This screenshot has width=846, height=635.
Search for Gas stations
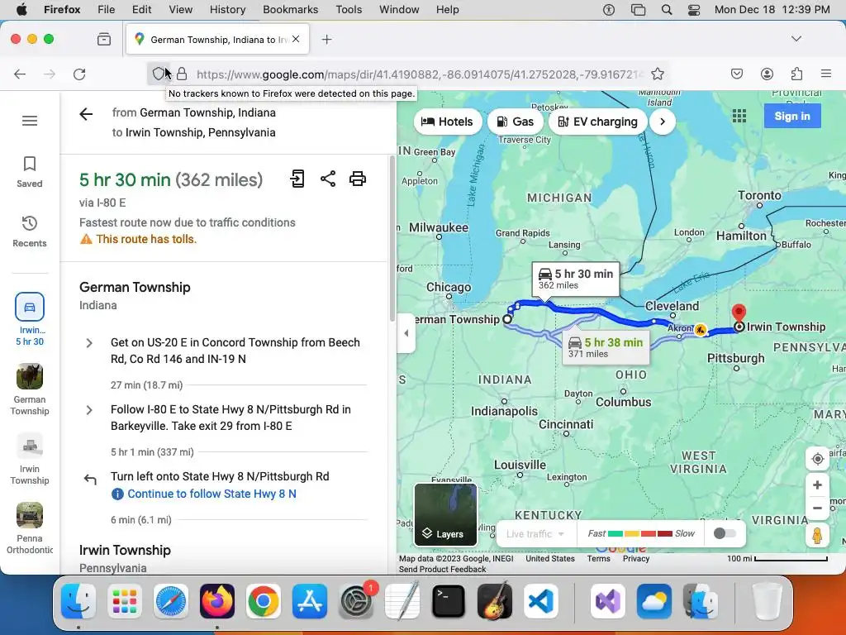516,122
